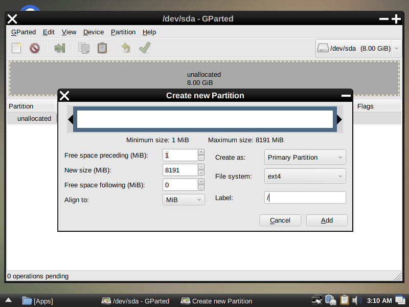Open the Device menu
Screen dimensions: 409x307
tap(94, 32)
